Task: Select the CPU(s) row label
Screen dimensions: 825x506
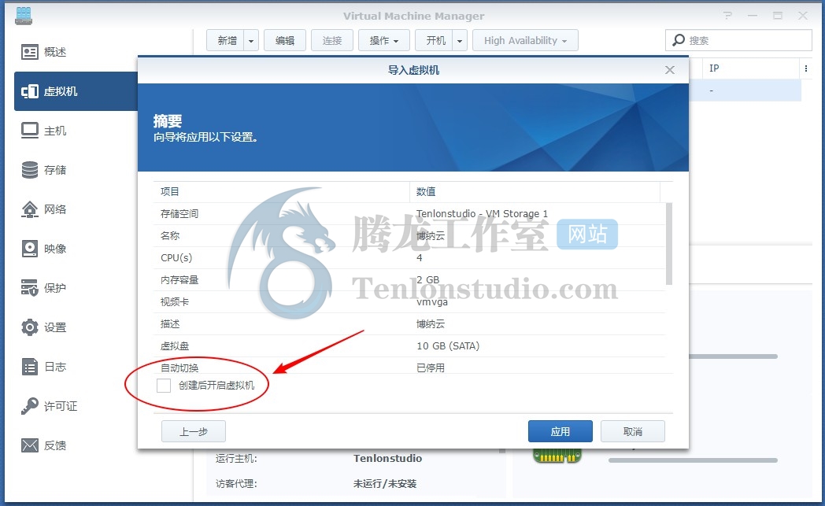Action: [176, 258]
